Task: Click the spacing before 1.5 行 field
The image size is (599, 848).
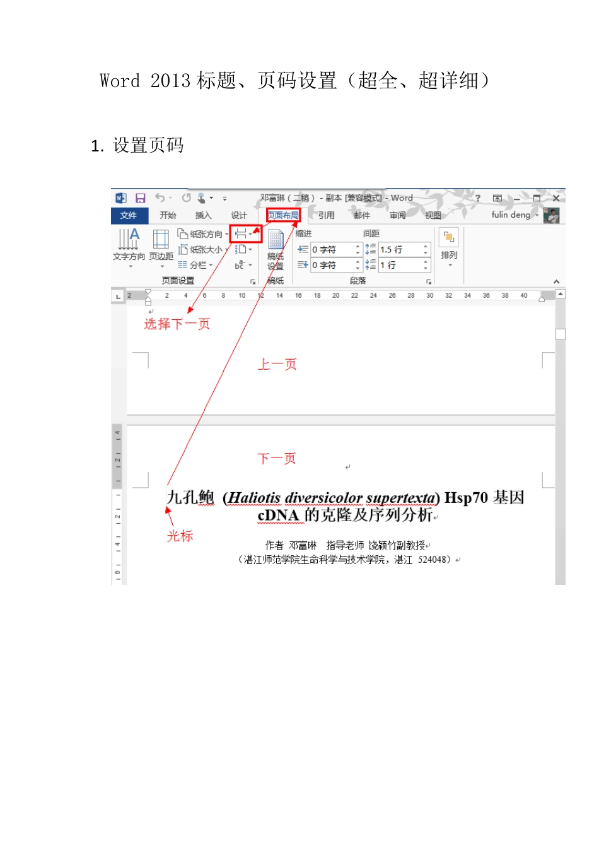Action: tap(404, 249)
